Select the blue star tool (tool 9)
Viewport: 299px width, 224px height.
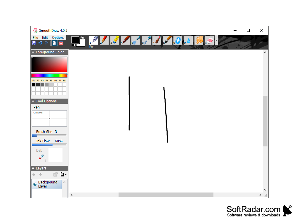click(x=178, y=40)
